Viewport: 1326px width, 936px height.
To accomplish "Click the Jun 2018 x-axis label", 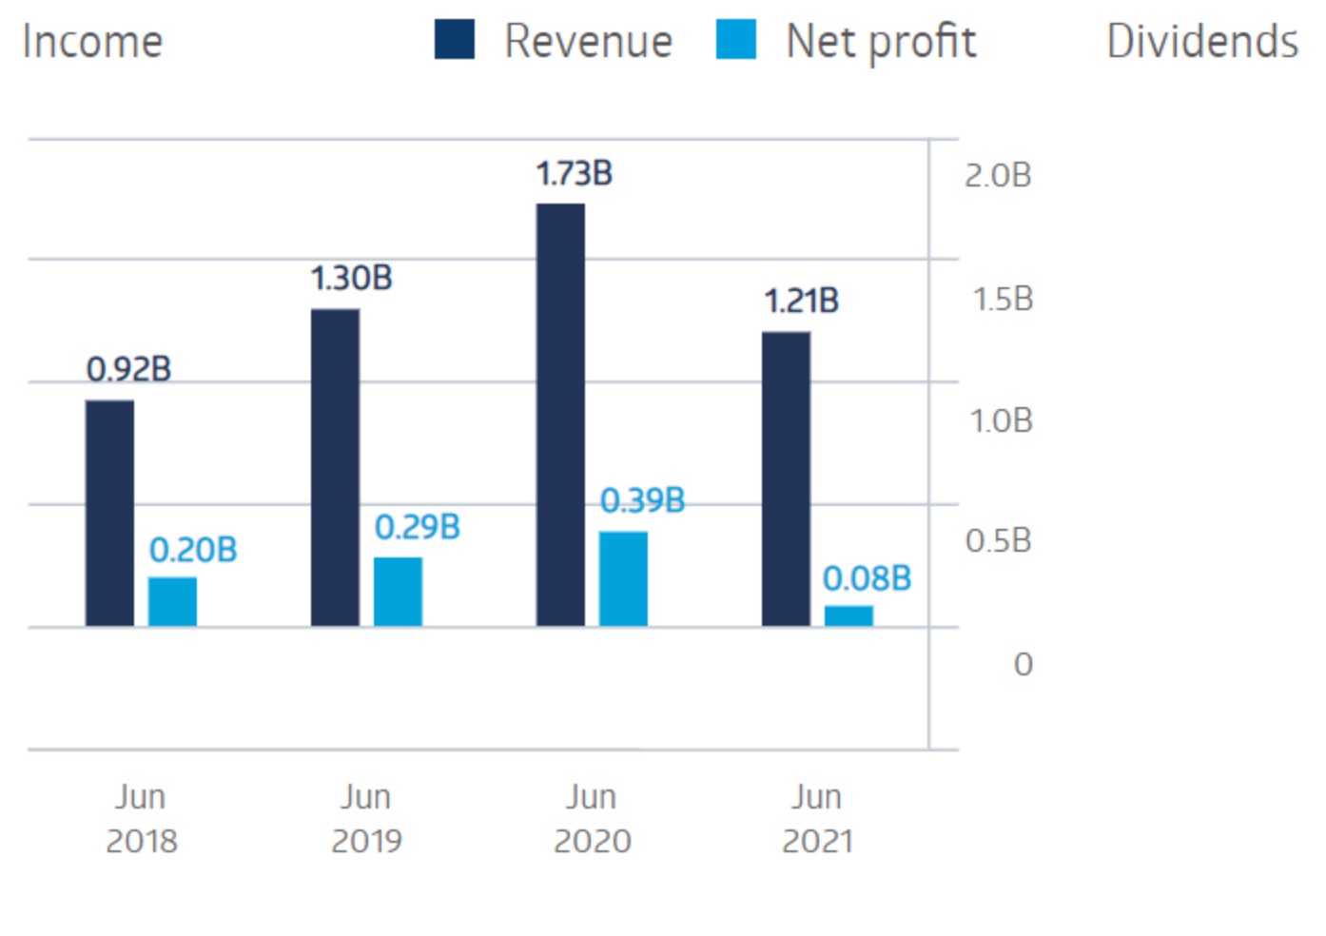I will pyautogui.click(x=141, y=818).
